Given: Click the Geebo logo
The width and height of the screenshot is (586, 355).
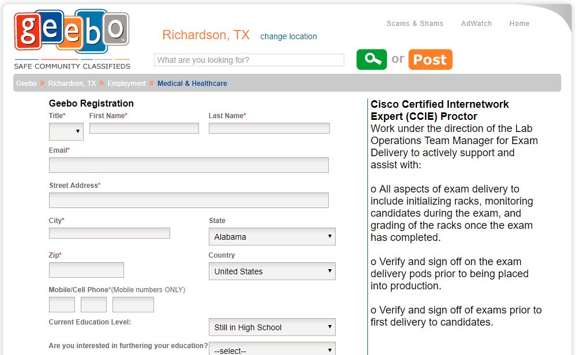Looking at the screenshot, I should [72, 40].
